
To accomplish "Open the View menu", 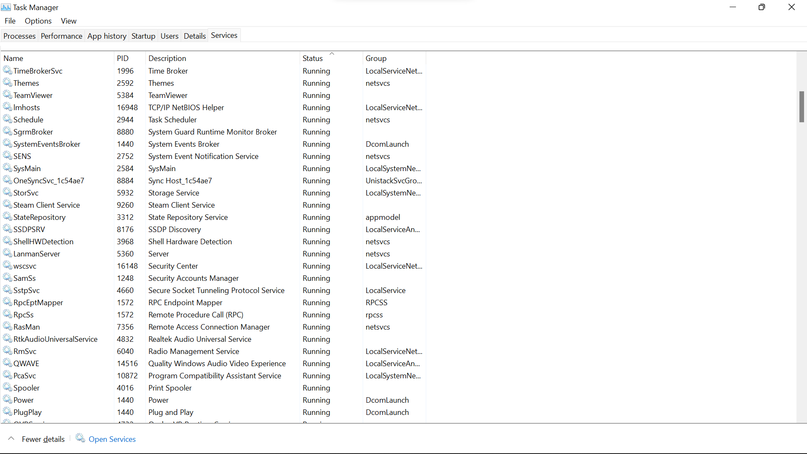I will [x=69, y=21].
